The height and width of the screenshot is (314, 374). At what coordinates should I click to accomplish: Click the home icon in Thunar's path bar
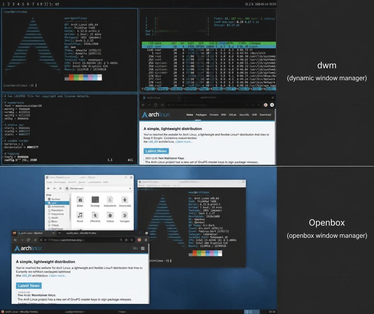[67, 188]
